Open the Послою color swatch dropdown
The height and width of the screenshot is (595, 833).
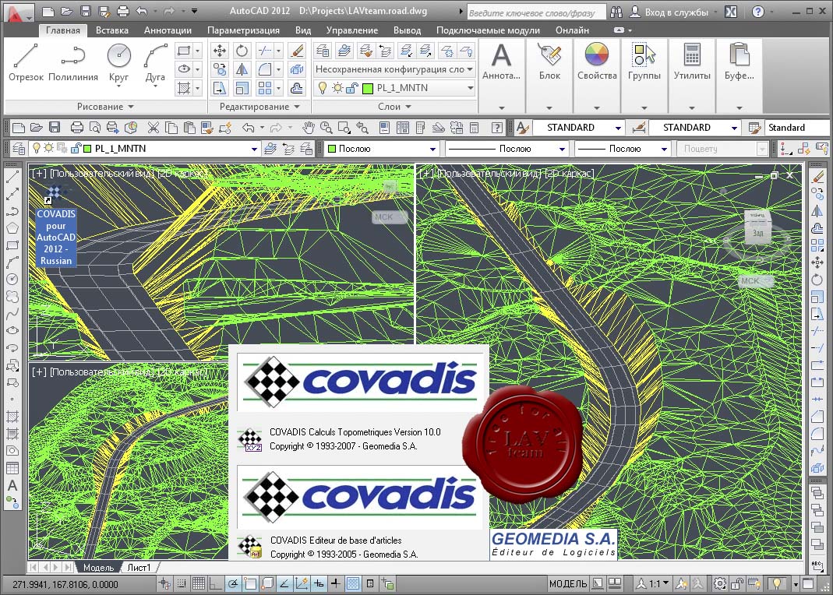pos(382,149)
